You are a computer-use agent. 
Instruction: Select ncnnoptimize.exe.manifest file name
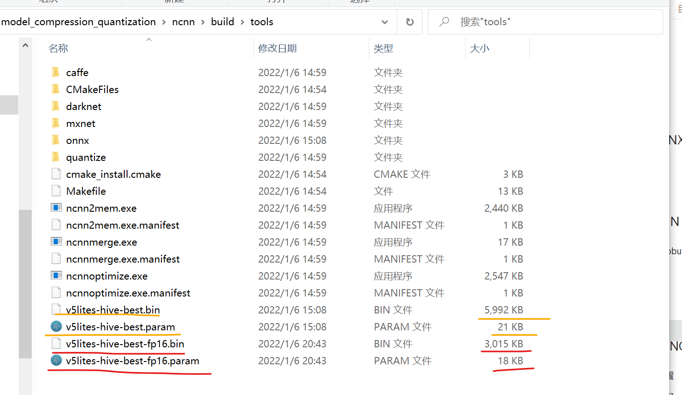[128, 293]
